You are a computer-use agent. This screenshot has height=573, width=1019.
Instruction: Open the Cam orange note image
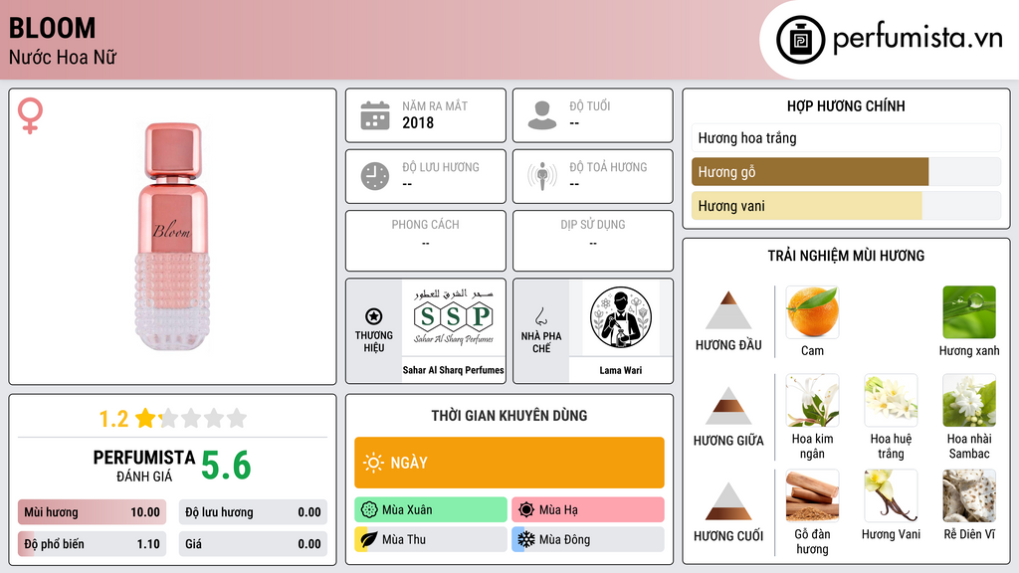click(x=812, y=312)
